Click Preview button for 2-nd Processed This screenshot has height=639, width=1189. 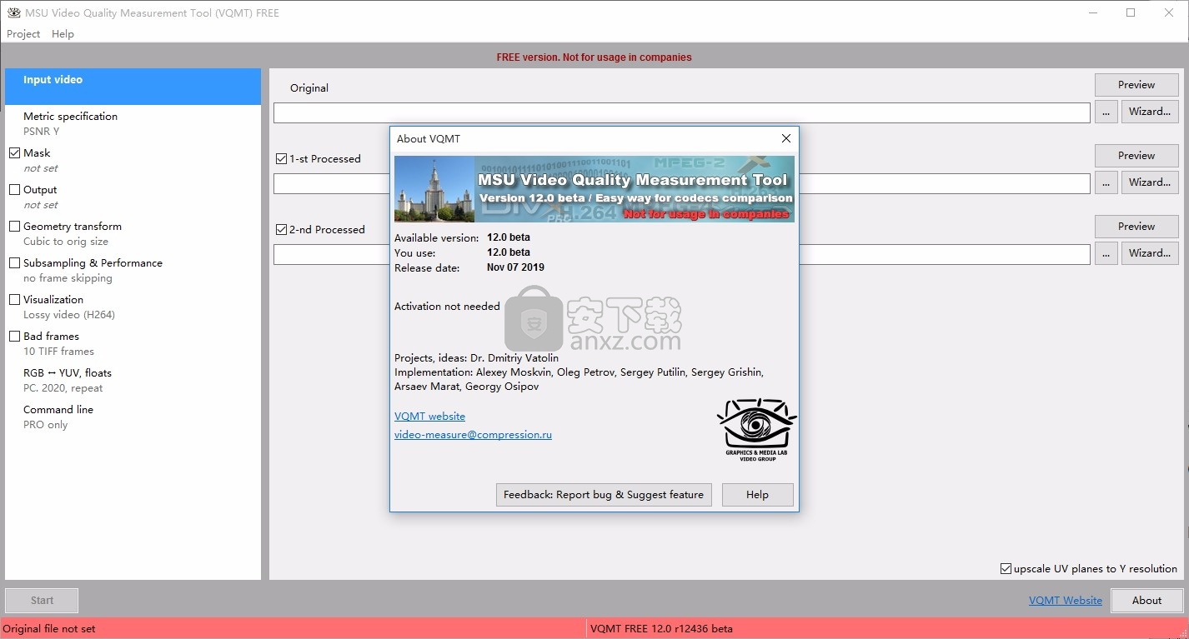point(1136,227)
